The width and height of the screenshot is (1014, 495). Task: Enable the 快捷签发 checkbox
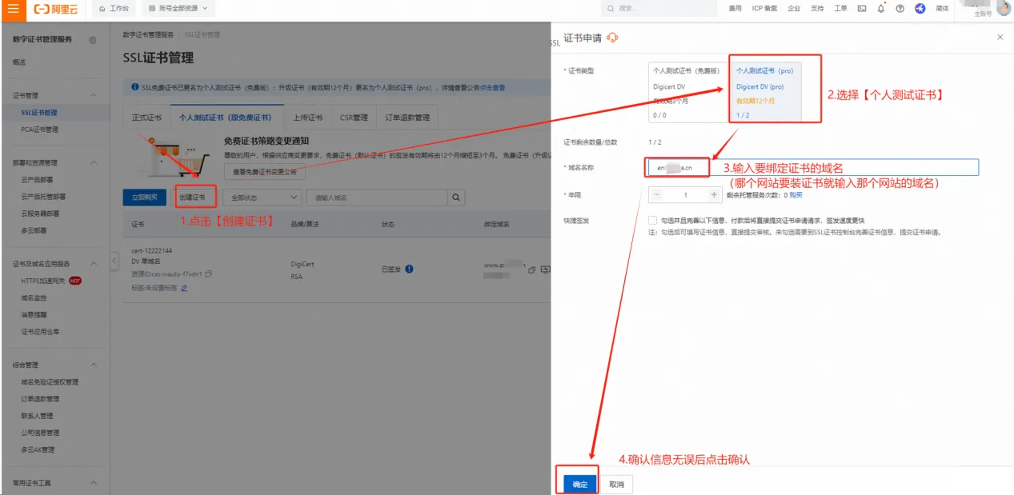pos(653,220)
